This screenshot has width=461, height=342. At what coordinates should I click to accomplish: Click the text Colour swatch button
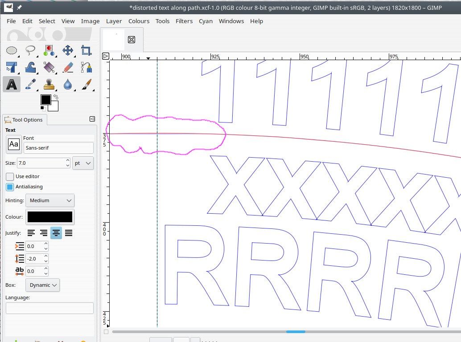click(50, 217)
